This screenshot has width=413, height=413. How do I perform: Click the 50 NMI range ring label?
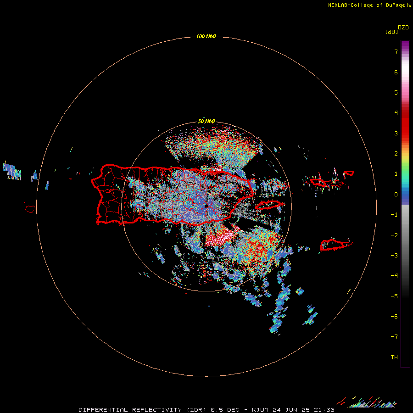(x=206, y=122)
